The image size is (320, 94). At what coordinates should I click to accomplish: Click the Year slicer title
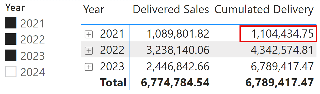(x=15, y=8)
